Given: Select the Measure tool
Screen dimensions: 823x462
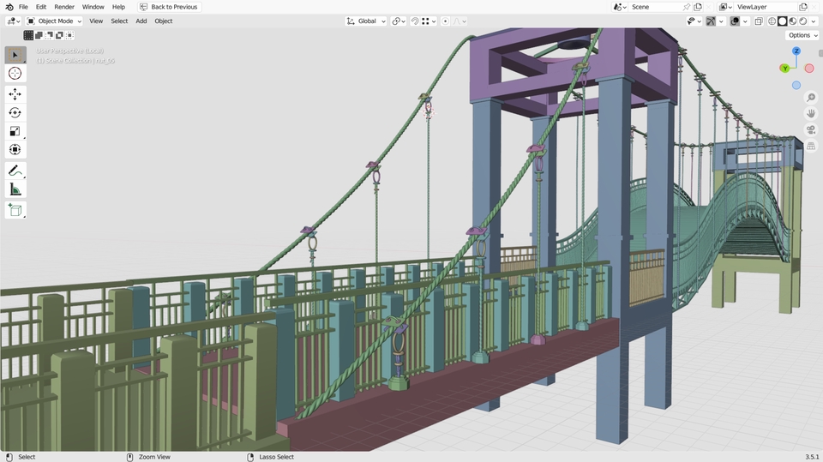Looking at the screenshot, I should (x=15, y=189).
